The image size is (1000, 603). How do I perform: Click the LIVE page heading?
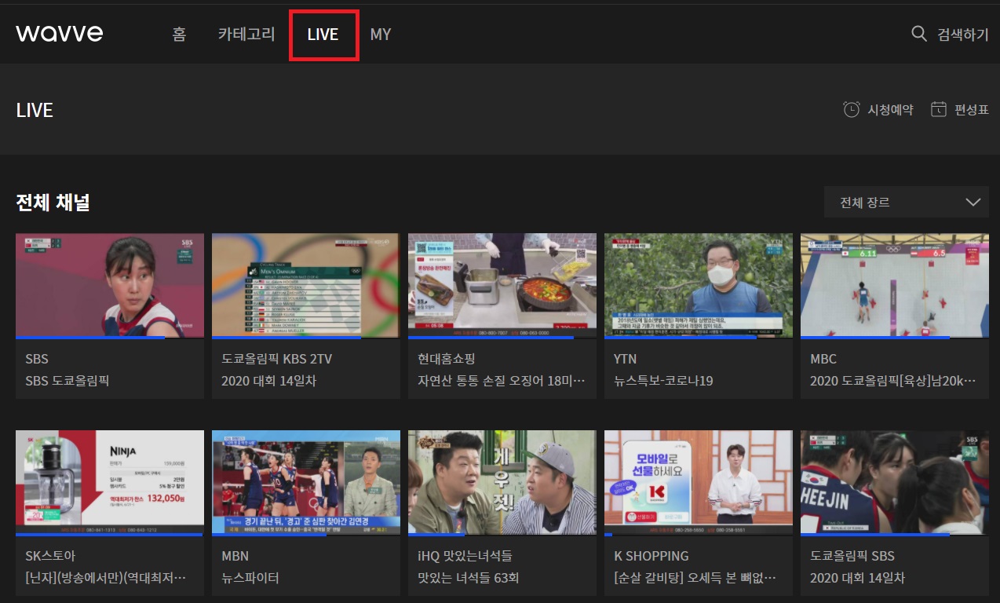coord(35,110)
